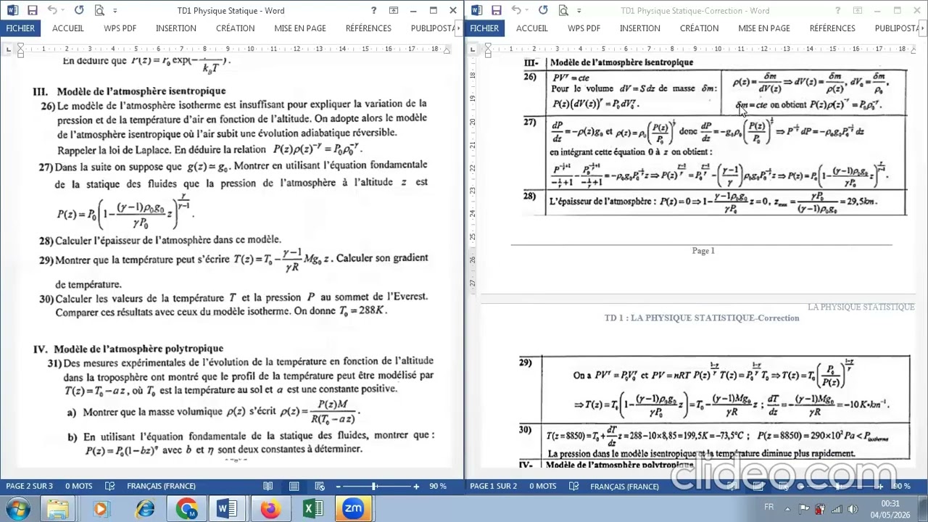
Task: Open RÉFÉRENCES tab in the Correction window
Action: pos(832,28)
